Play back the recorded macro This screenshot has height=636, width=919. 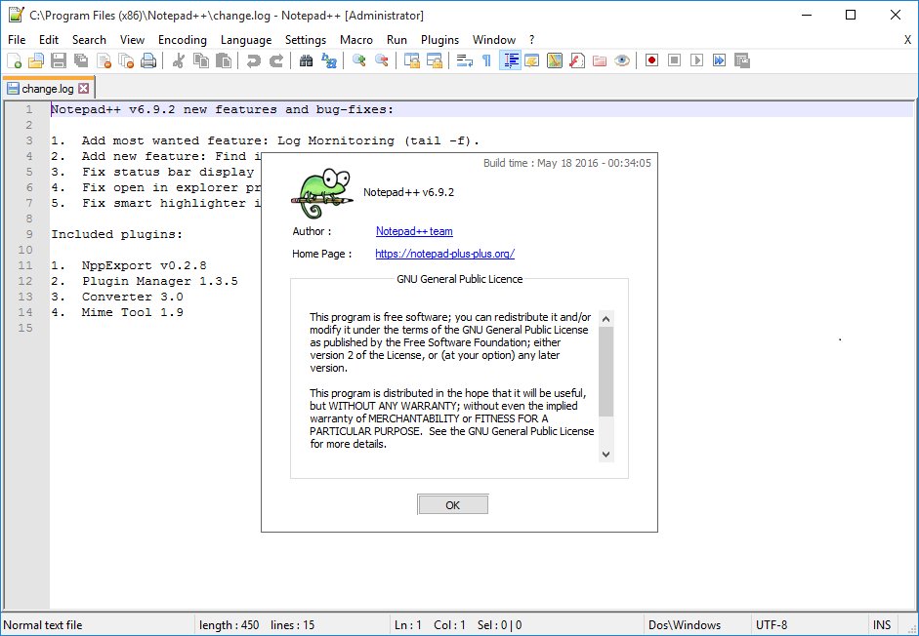(697, 60)
